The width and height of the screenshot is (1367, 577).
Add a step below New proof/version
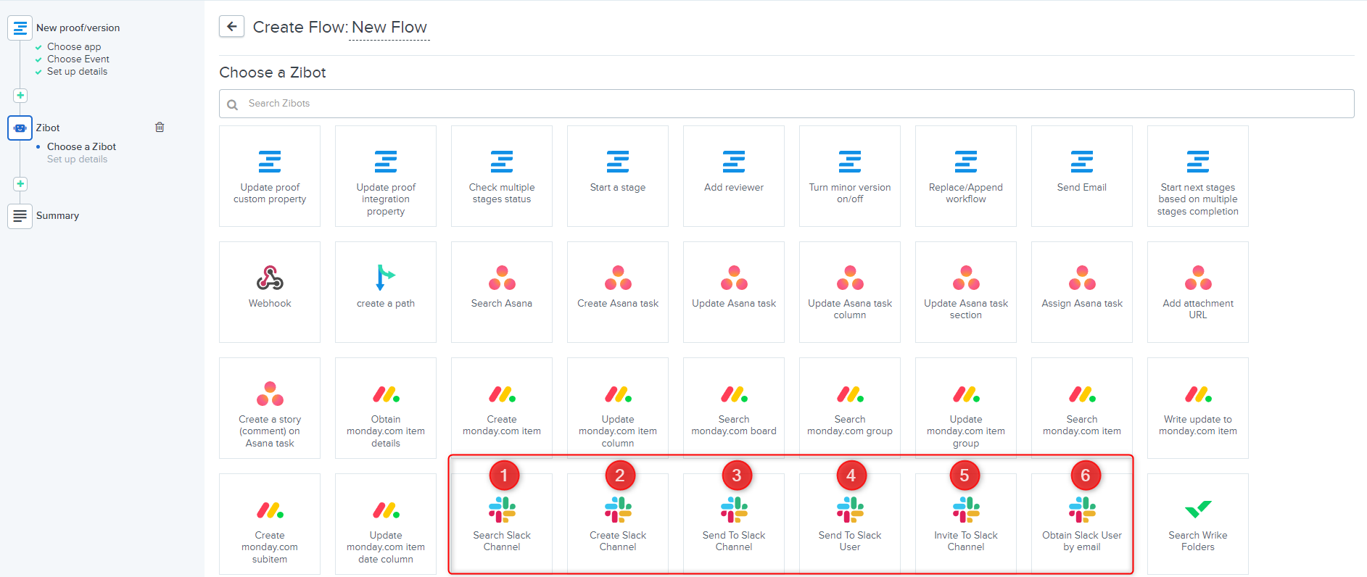point(20,96)
